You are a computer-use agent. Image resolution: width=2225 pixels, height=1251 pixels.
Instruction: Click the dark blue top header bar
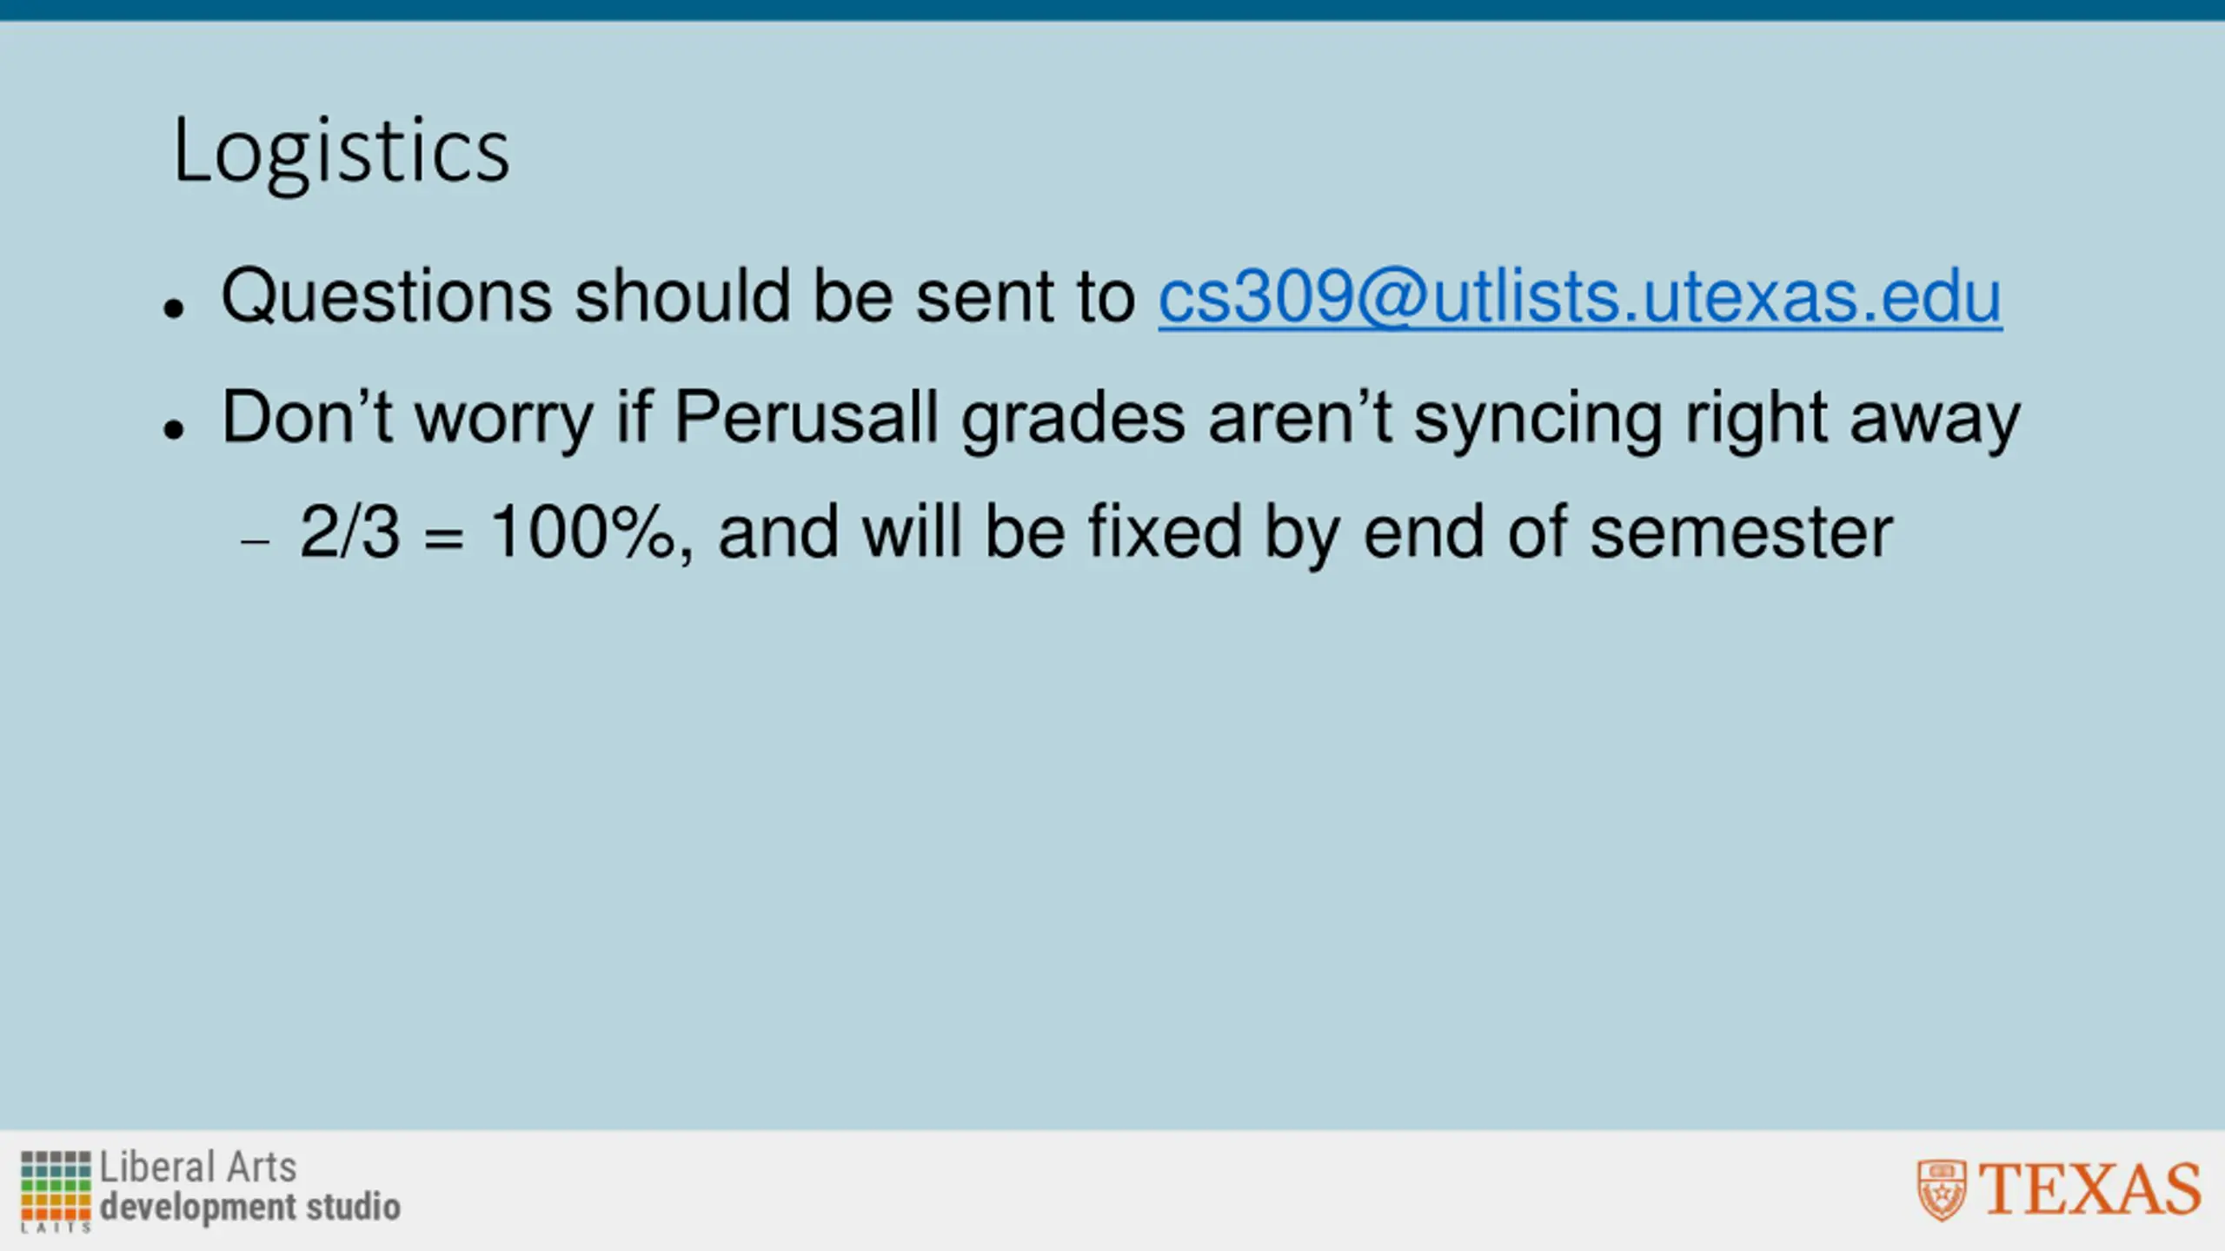pyautogui.click(x=1112, y=10)
